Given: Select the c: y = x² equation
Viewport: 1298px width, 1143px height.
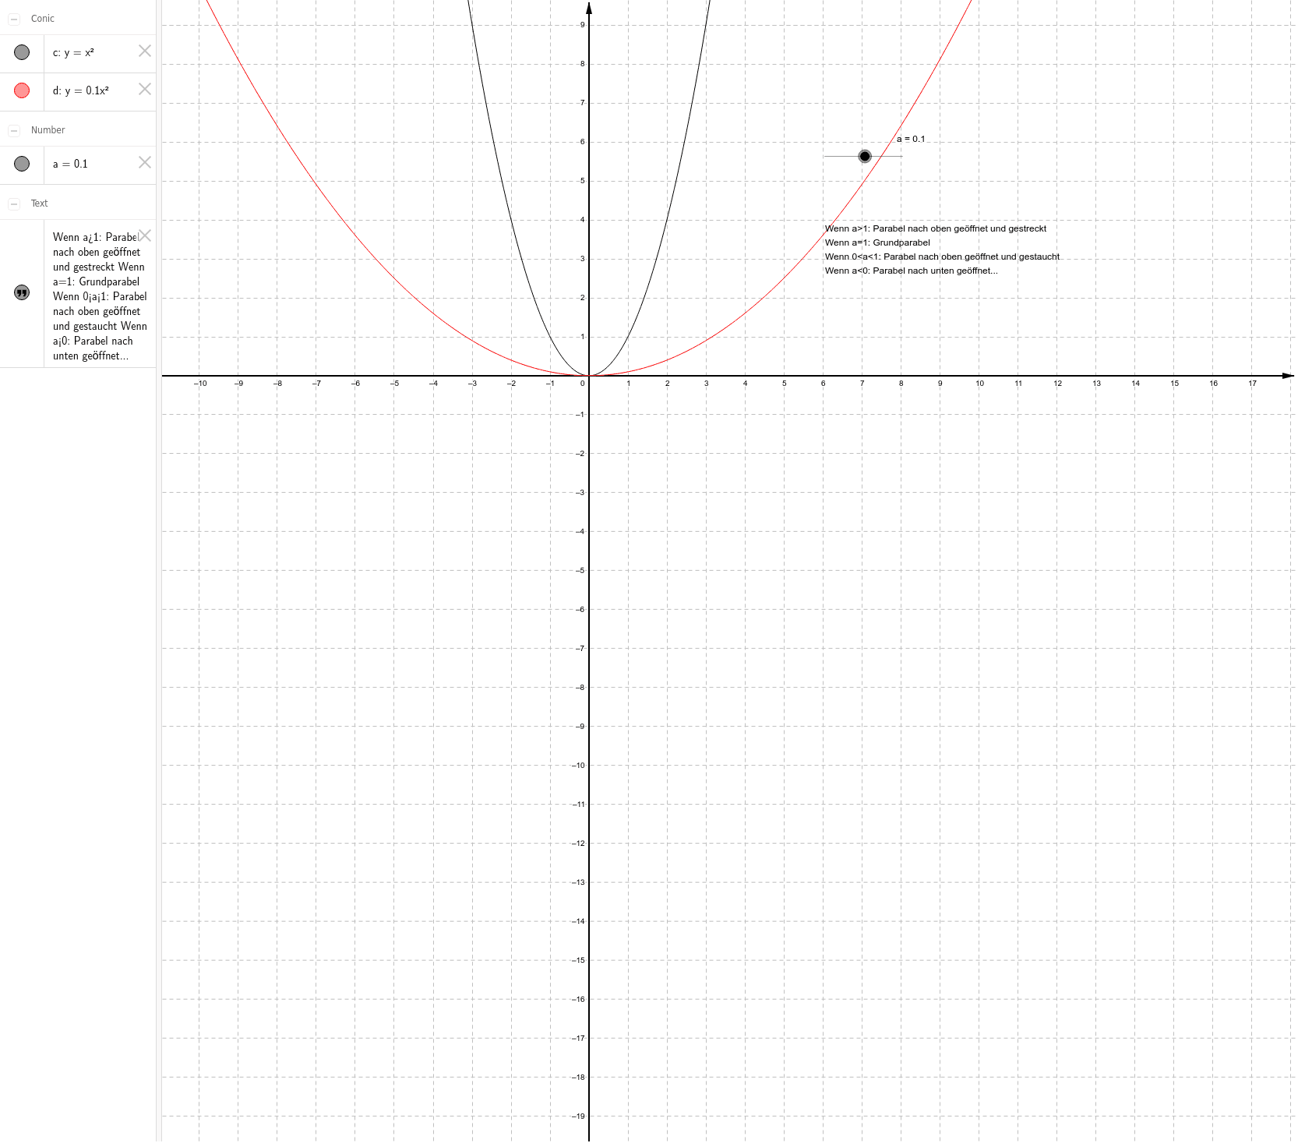Looking at the screenshot, I should pyautogui.click(x=73, y=52).
